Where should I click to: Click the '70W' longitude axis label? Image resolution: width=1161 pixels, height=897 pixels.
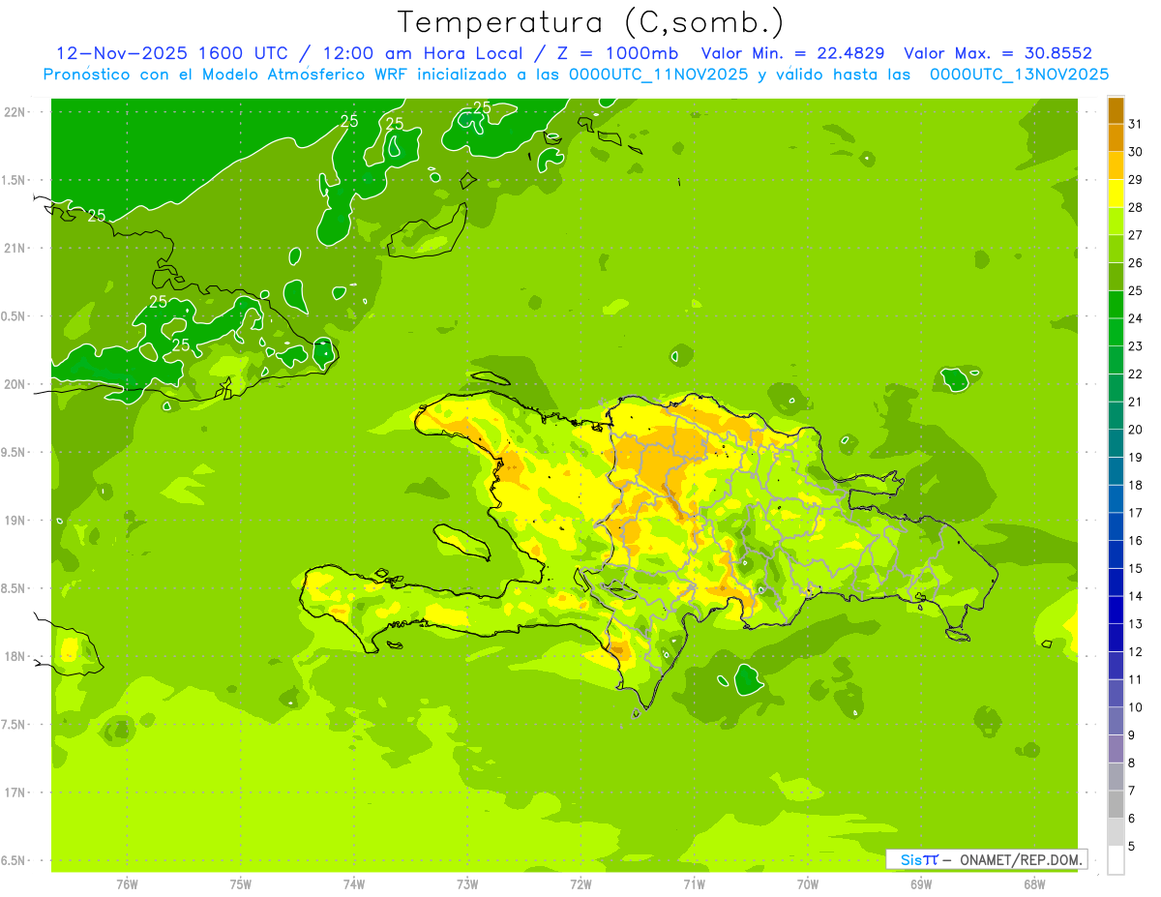coord(808,883)
